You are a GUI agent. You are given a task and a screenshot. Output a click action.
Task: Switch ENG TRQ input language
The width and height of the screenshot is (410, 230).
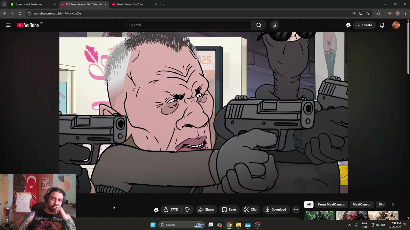tap(365, 225)
